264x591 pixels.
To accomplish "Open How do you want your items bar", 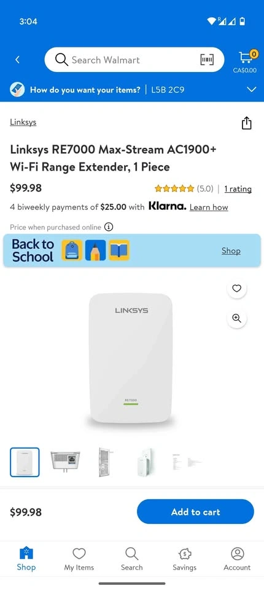I will (x=132, y=90).
